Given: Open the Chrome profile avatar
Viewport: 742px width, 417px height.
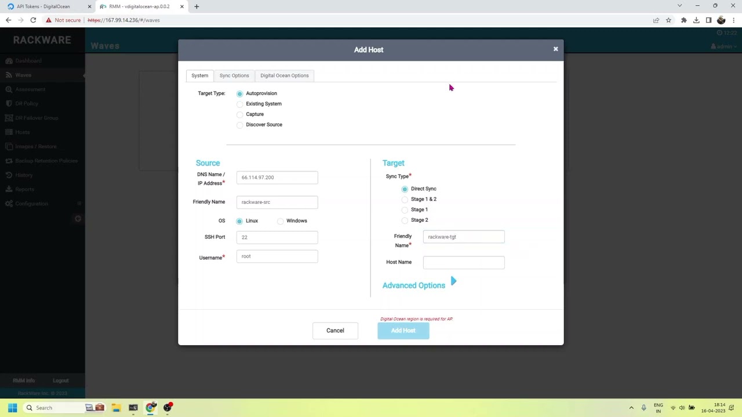Looking at the screenshot, I should [x=721, y=20].
